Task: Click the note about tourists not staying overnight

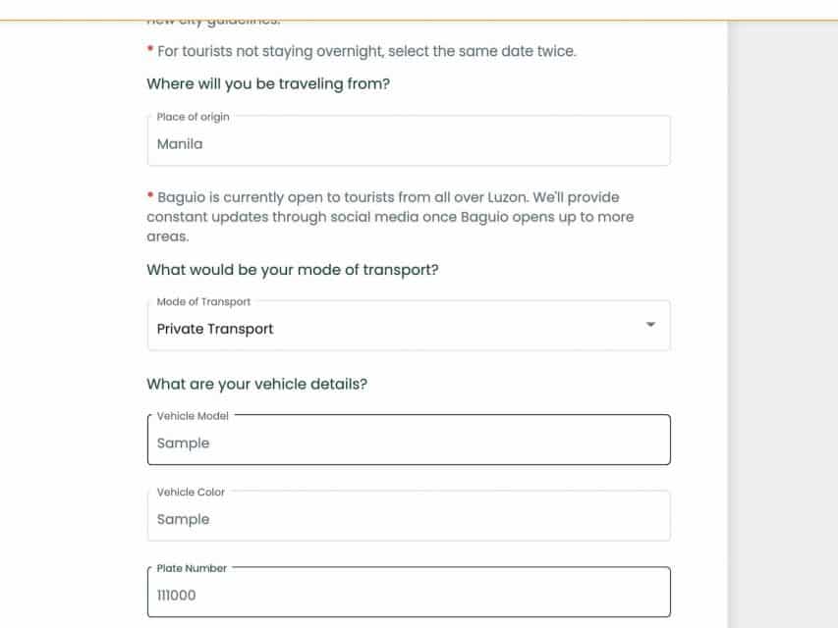Action: click(x=366, y=51)
